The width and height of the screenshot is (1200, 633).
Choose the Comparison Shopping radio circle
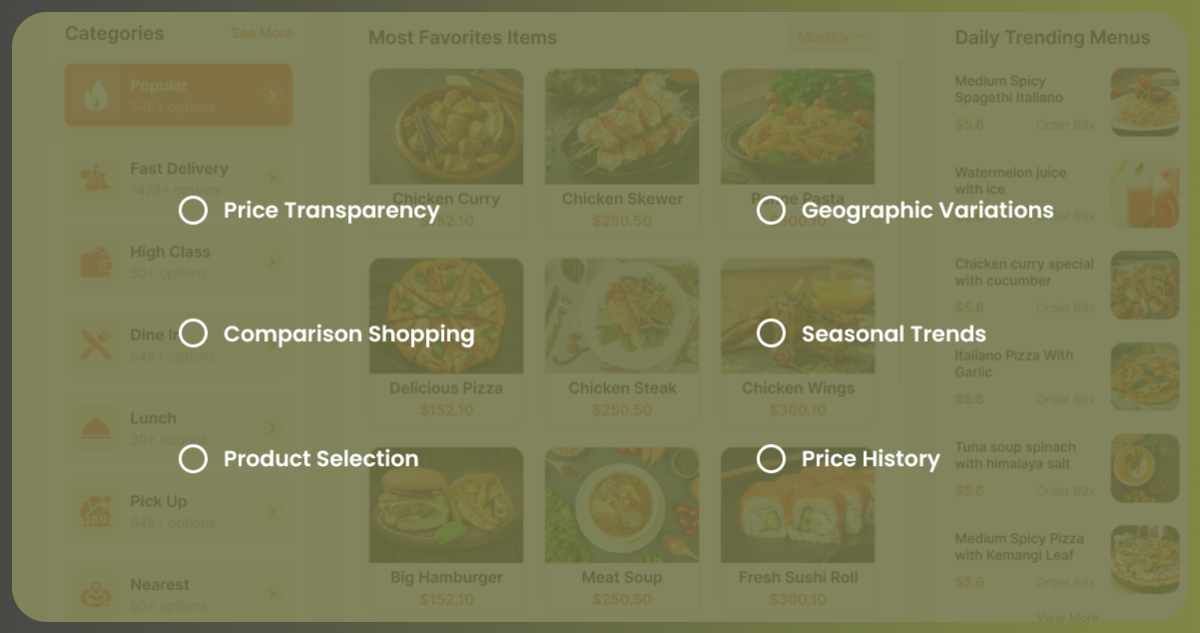click(x=193, y=333)
